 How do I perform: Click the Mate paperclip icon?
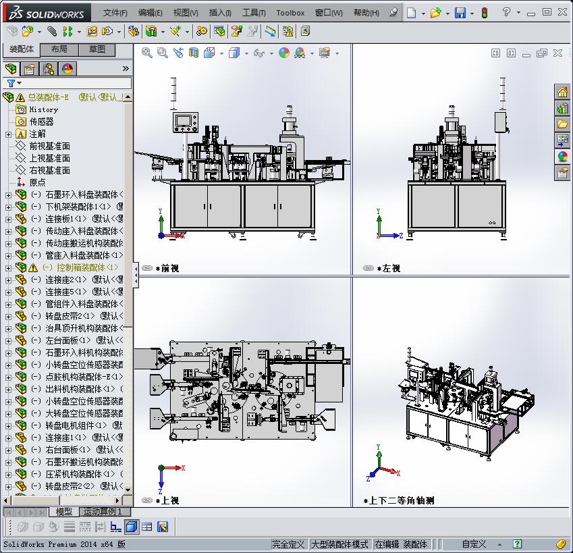tap(52, 32)
